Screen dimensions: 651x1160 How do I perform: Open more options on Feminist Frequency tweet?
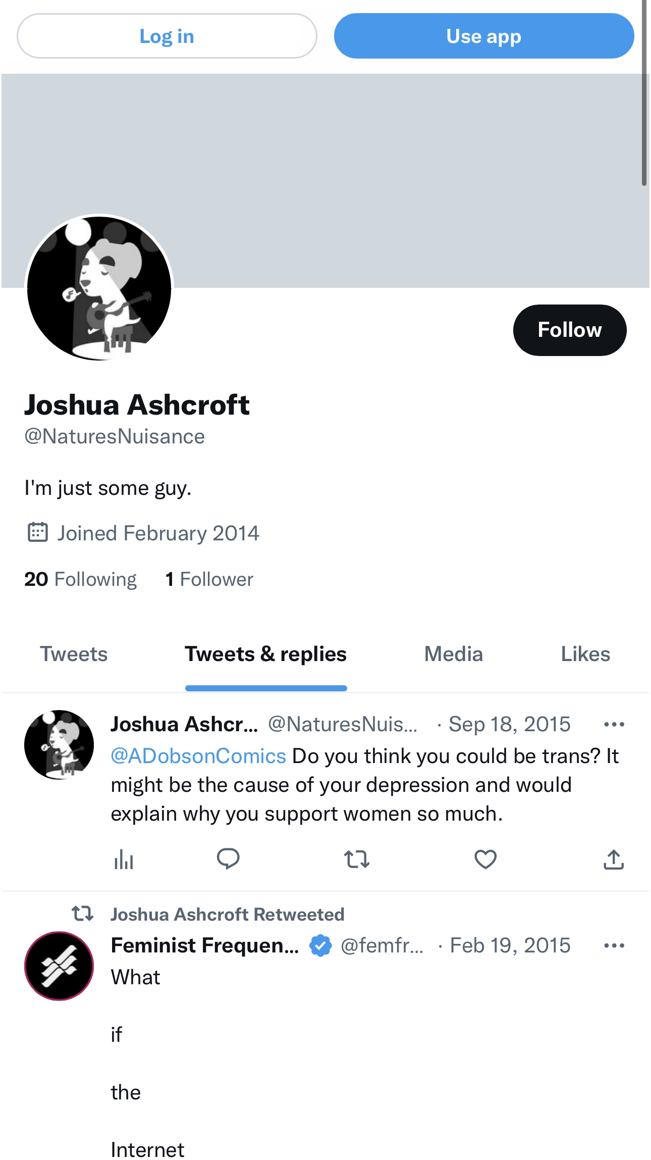tap(614, 945)
